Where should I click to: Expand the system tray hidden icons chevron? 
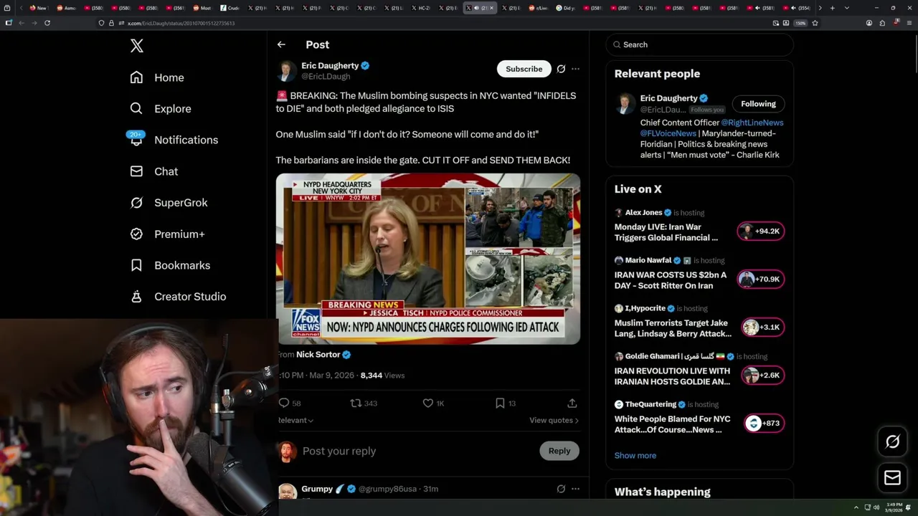coord(856,507)
